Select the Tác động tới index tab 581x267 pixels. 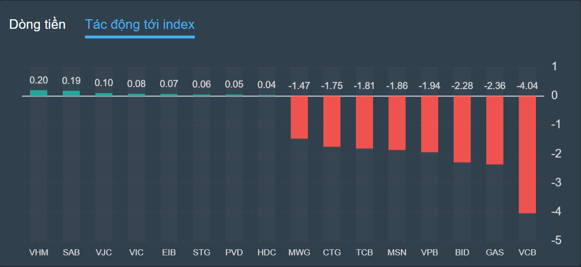click(x=140, y=24)
